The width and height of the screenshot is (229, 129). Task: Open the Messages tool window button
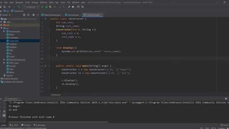pos(39,125)
